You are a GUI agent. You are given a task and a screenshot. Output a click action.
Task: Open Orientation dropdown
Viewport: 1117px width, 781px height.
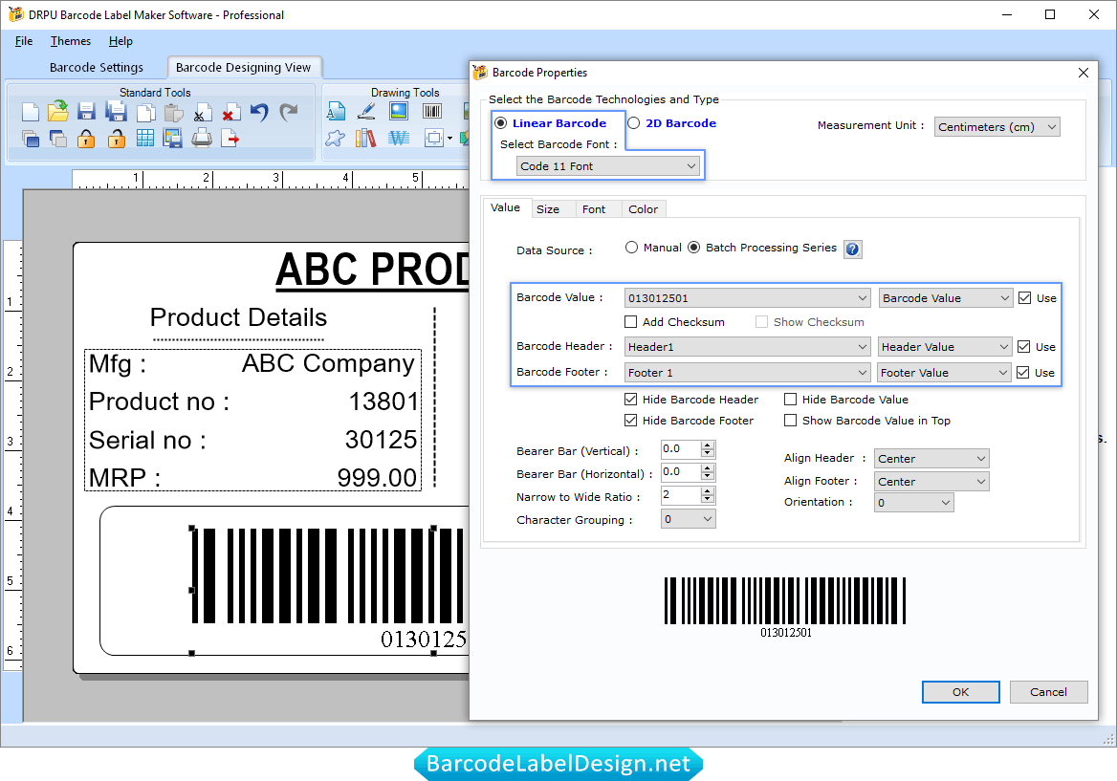pos(913,503)
